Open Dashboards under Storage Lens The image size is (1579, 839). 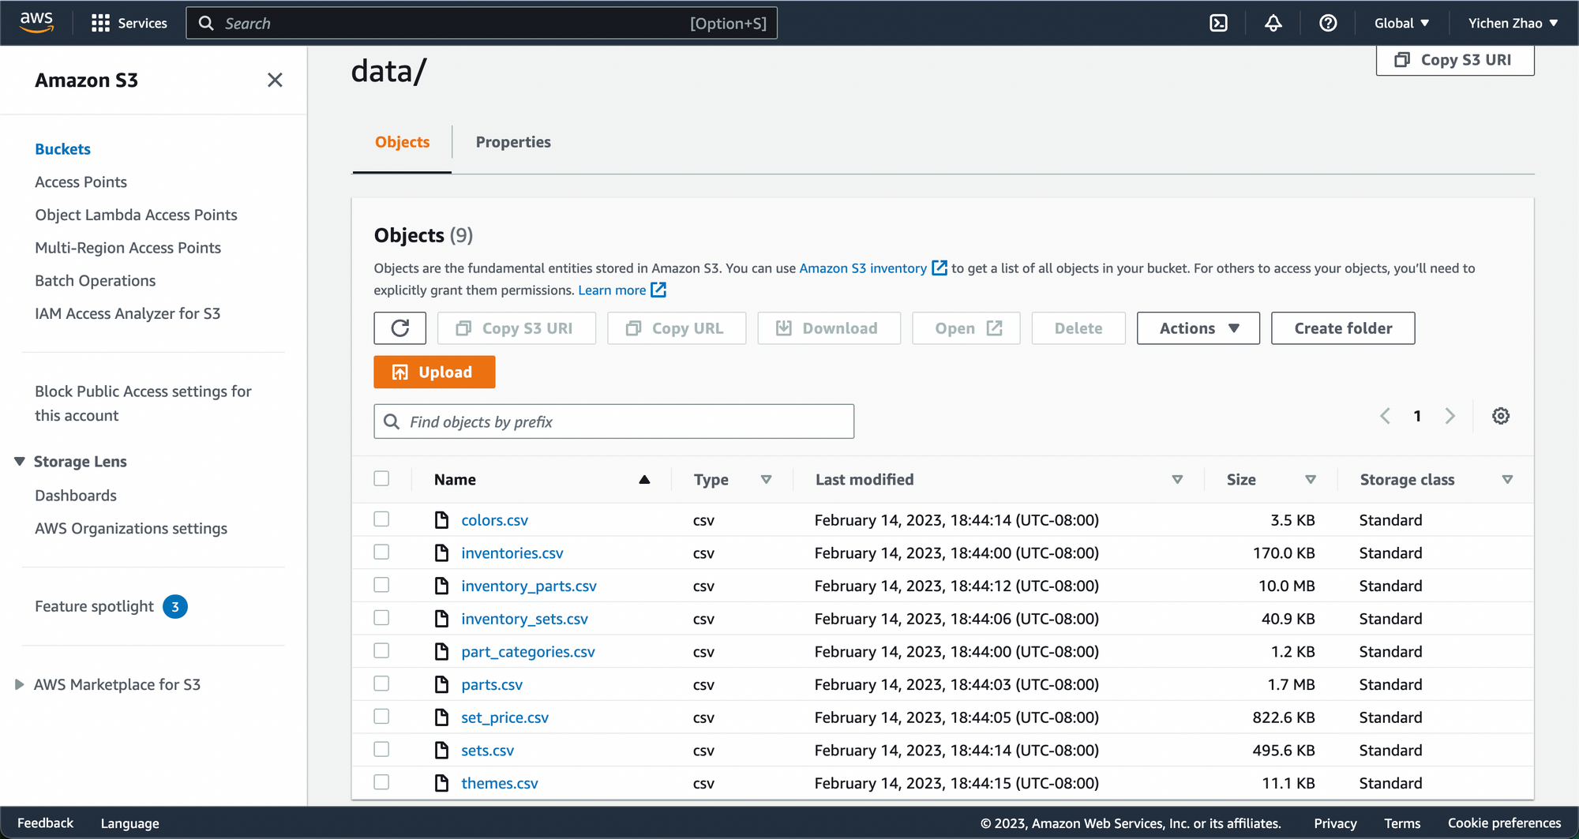pos(76,495)
